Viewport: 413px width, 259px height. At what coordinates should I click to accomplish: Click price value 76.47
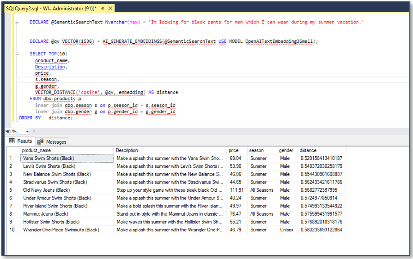pyautogui.click(x=237, y=214)
